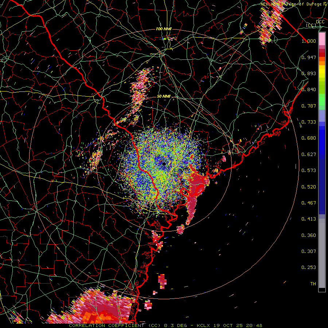This screenshot has width=328, height=328.
Task: Click the 0.893 scale value
Action: pyautogui.click(x=309, y=73)
